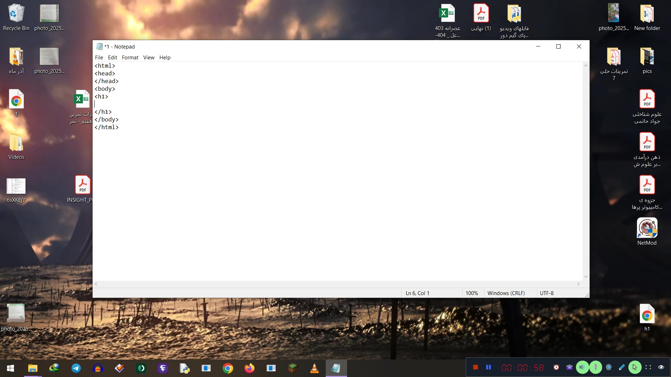Select the ذهن درآمدی PDF on desktop

click(x=647, y=150)
